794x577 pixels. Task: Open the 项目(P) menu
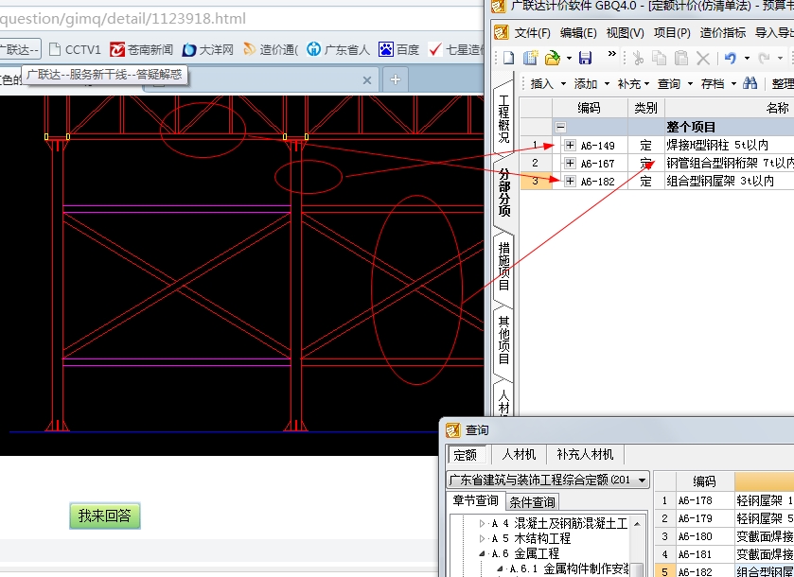point(672,33)
